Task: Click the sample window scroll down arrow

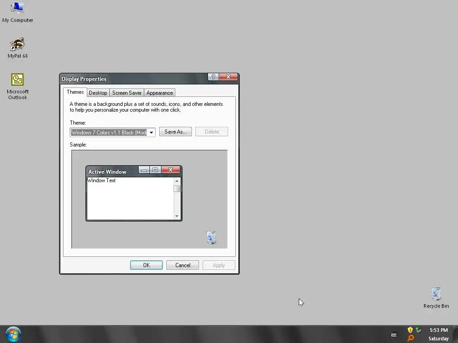Action: point(177,216)
